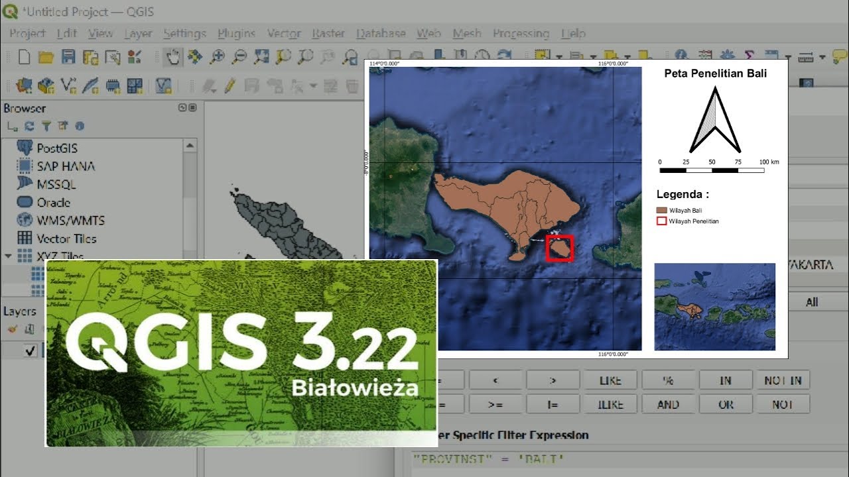The width and height of the screenshot is (849, 477).
Task: Click the LIKE operator button
Action: click(610, 380)
